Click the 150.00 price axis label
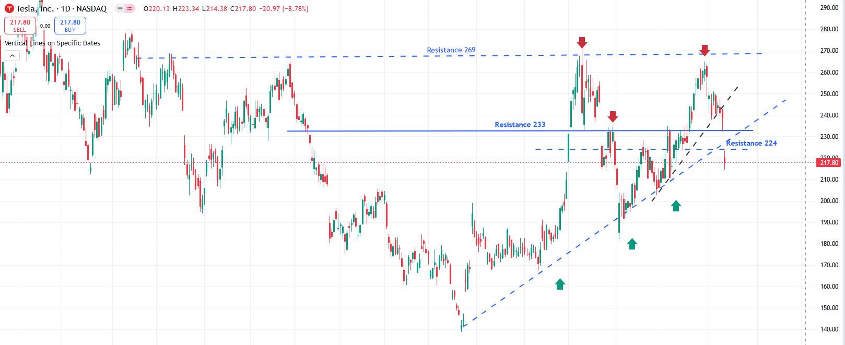 point(829,308)
